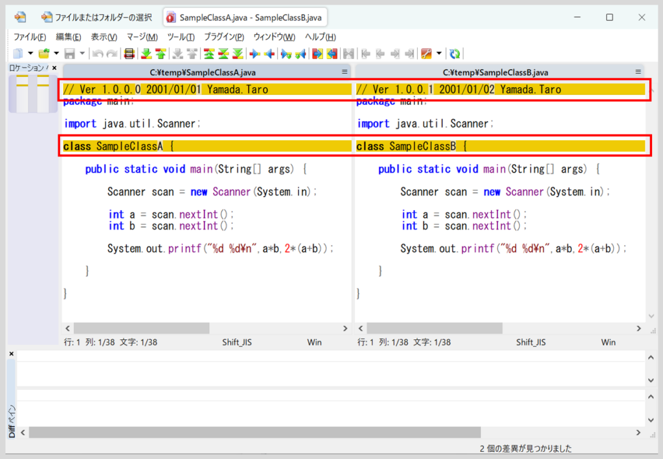
Task: Jump to the next difference icon
Action: 146,54
